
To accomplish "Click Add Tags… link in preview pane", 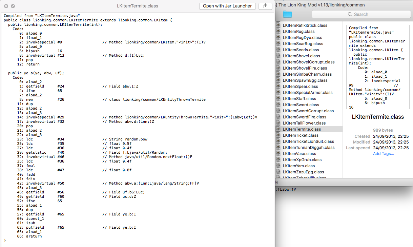I will tap(384, 154).
